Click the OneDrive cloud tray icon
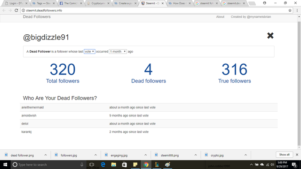Screen dimensions: 301x169 pyautogui.click(x=262, y=165)
